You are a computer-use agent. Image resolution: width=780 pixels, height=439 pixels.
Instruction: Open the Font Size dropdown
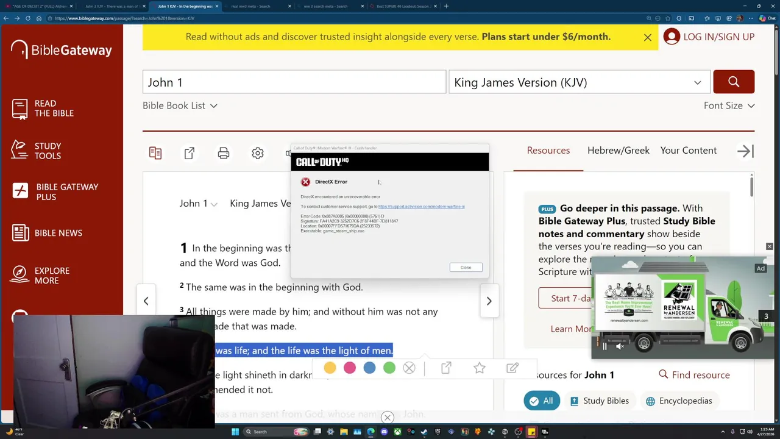pyautogui.click(x=729, y=105)
